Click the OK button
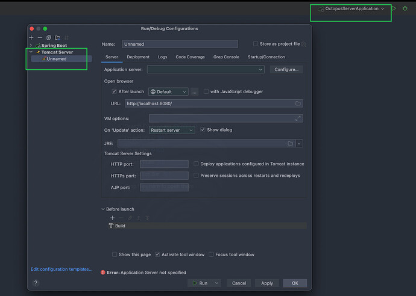The width and height of the screenshot is (416, 296). (x=295, y=283)
